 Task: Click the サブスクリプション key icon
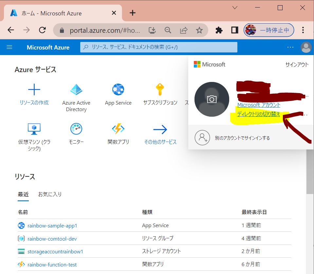coord(160,89)
